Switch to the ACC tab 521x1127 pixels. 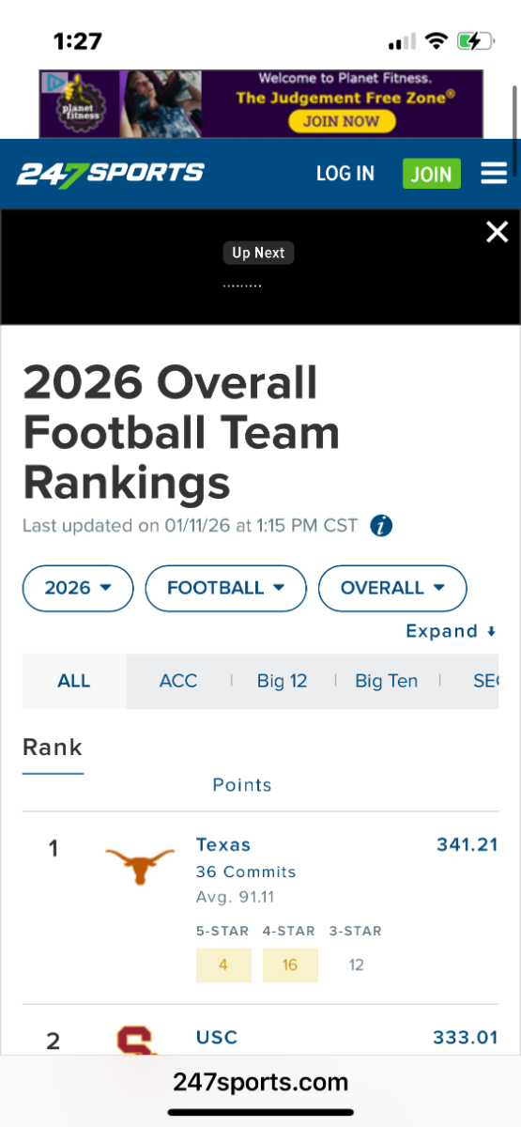(x=178, y=681)
